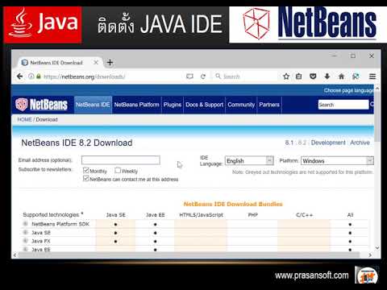This screenshot has width=387, height=290.
Task: Click the Development version link
Action: pyautogui.click(x=328, y=143)
